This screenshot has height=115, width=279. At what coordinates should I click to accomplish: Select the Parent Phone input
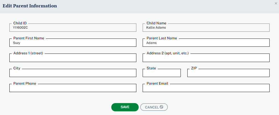[73, 88]
